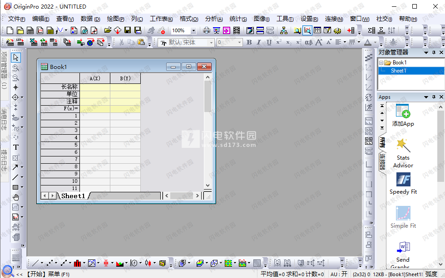The image size is (445, 278).
Task: Open the font name dropdown
Action: coord(211,43)
